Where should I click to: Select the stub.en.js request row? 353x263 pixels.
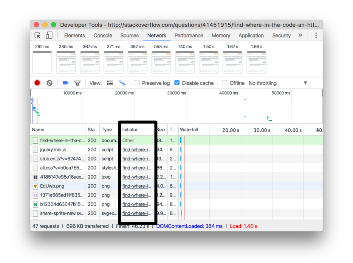point(176,159)
